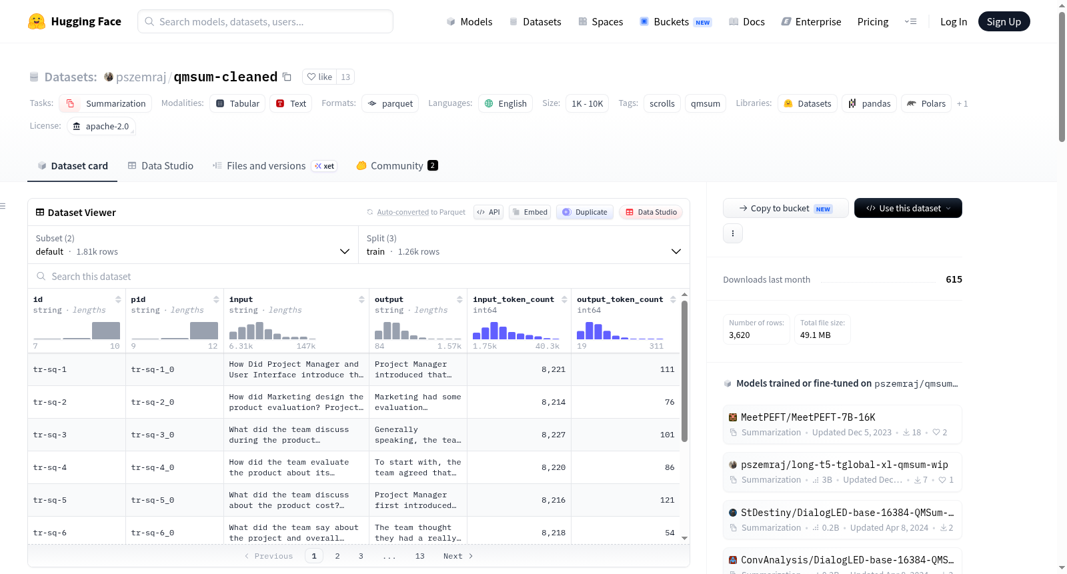Expand the Subset default dropdown

pyautogui.click(x=193, y=245)
